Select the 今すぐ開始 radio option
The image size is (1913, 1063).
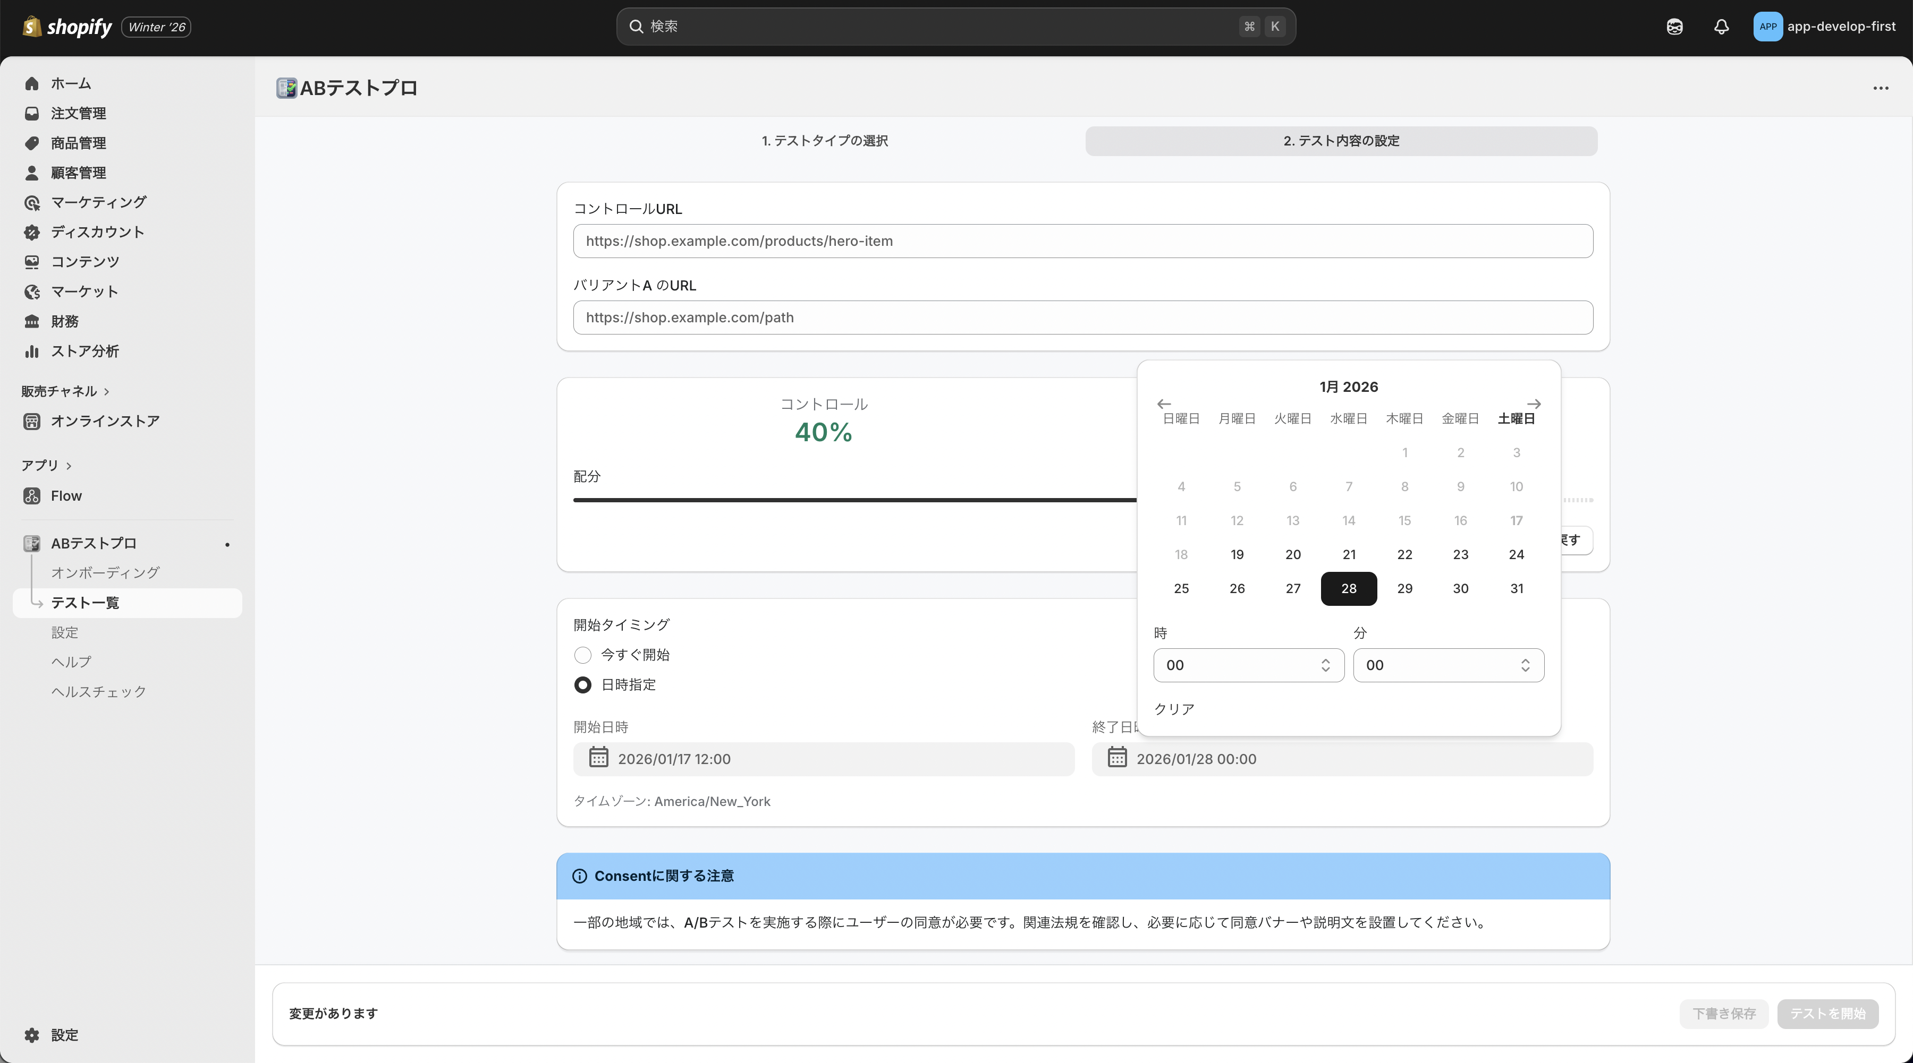coord(583,655)
